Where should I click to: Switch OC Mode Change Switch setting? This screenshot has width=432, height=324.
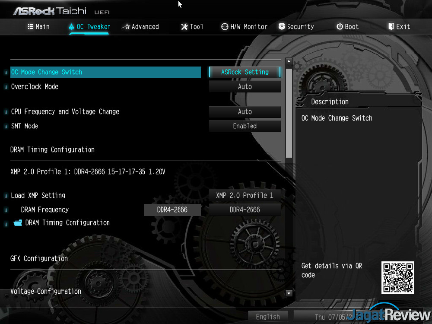245,72
